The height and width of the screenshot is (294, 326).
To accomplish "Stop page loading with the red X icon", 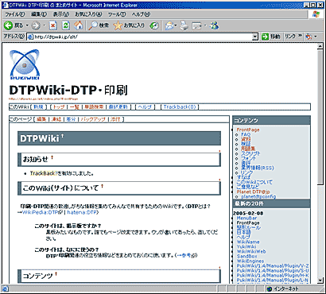I will pos(53,25).
